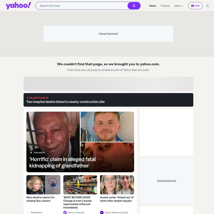This screenshot has height=214, width=214.
Task: Click the Yahoo logo
Action: click(x=19, y=6)
